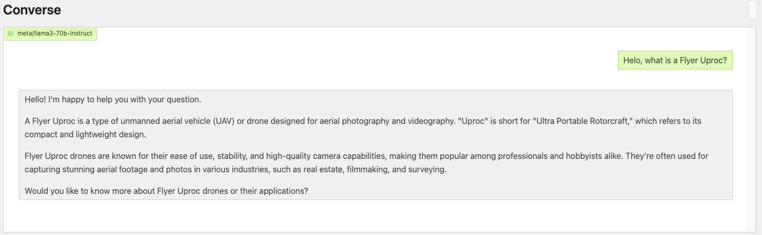Click the gray header area right of Converse
The image size is (762, 235).
click(402, 10)
